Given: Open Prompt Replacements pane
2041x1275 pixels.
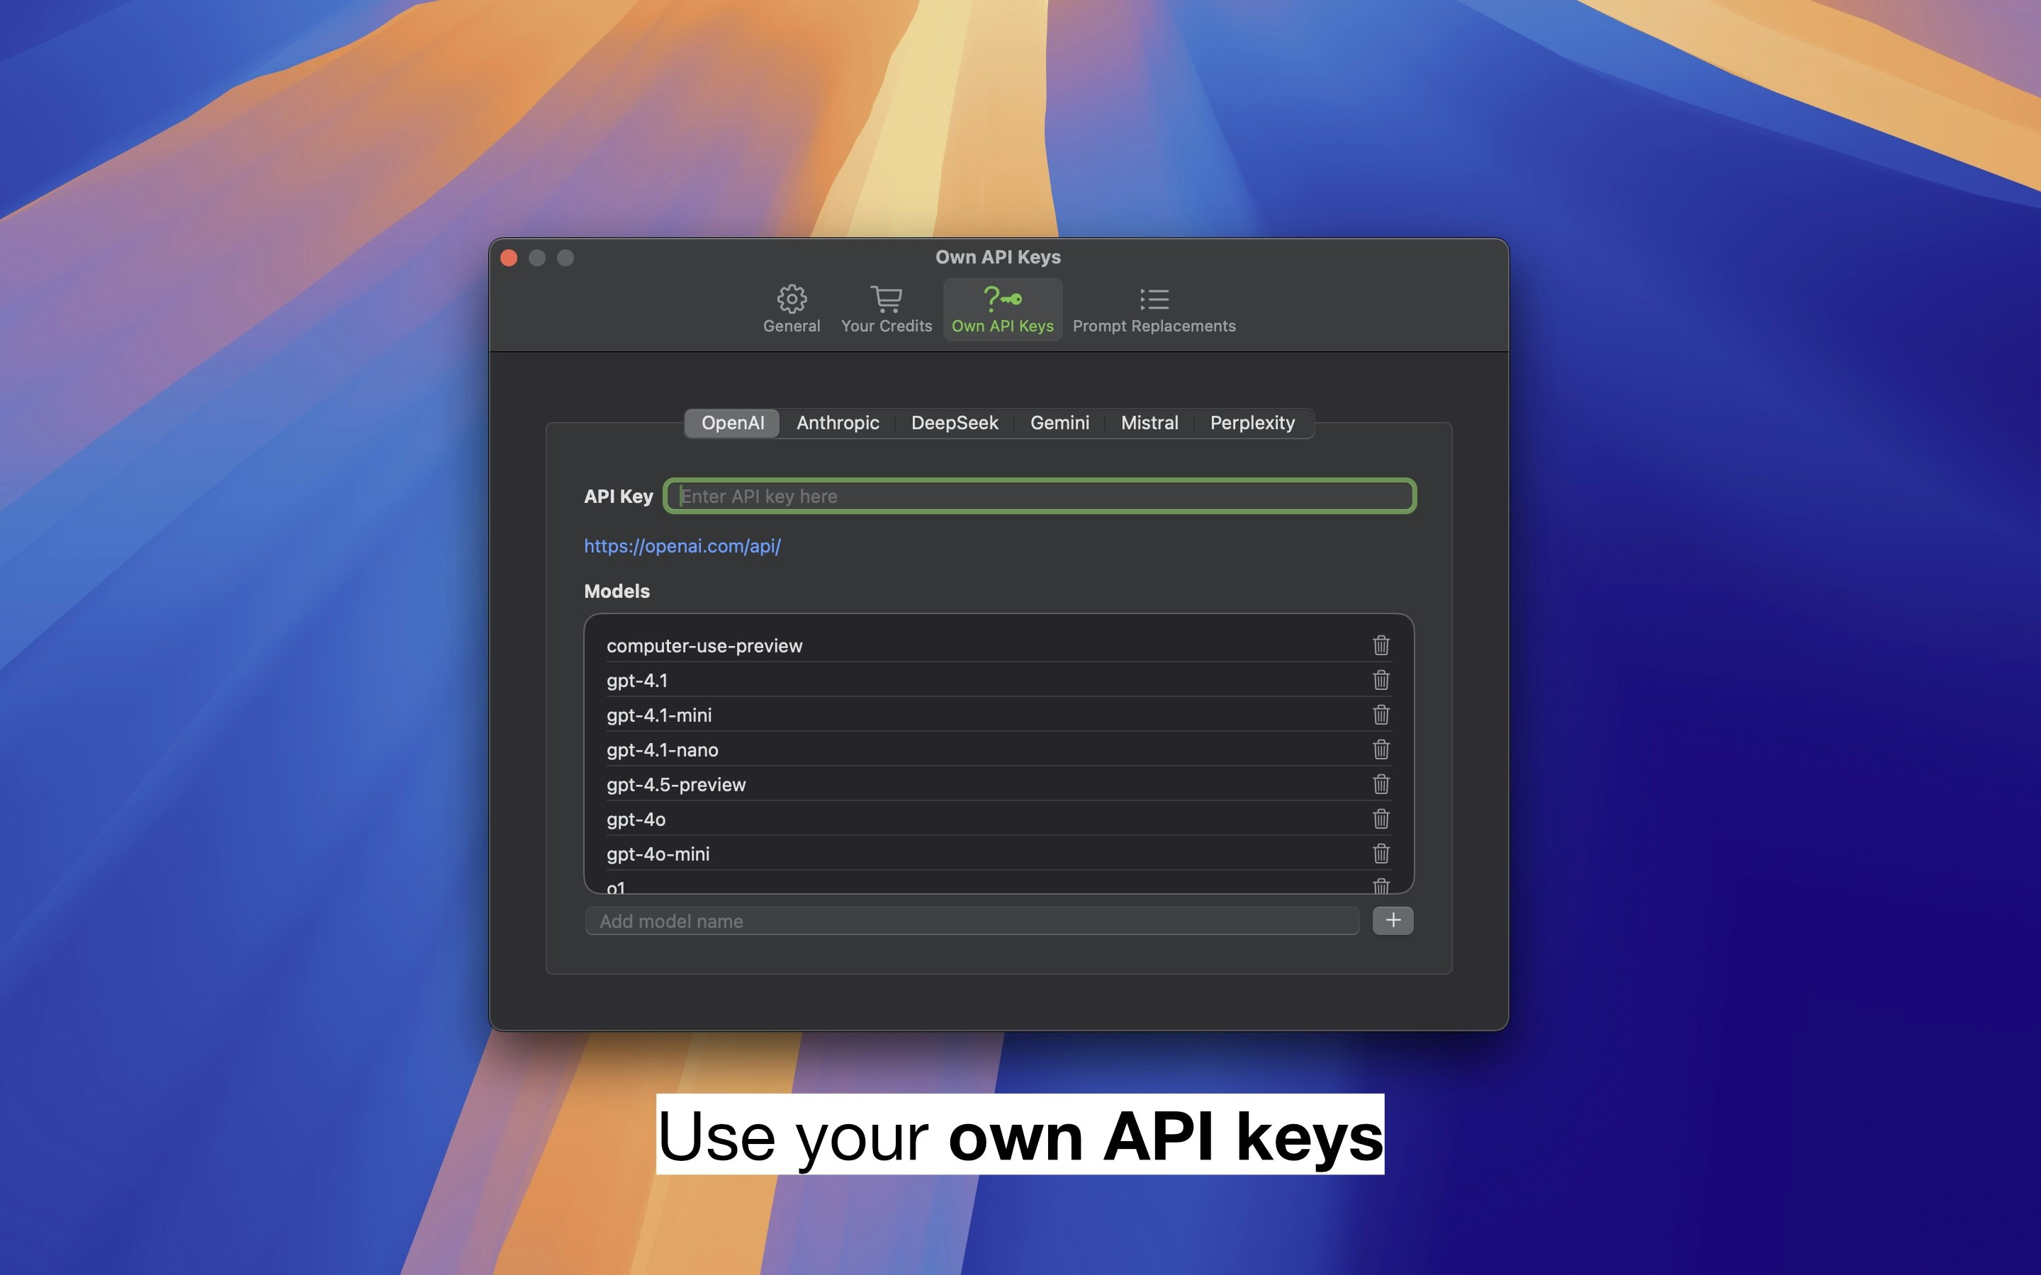Looking at the screenshot, I should click(x=1153, y=309).
